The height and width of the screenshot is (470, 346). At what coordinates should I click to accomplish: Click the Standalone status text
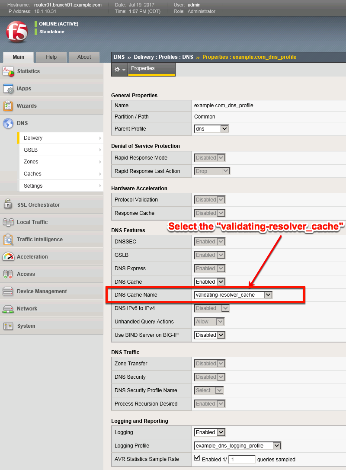pyautogui.click(x=51, y=32)
